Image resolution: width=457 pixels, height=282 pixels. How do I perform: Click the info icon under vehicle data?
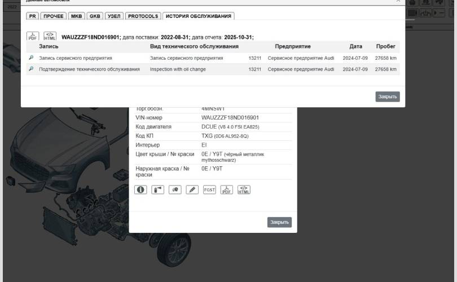(x=140, y=190)
